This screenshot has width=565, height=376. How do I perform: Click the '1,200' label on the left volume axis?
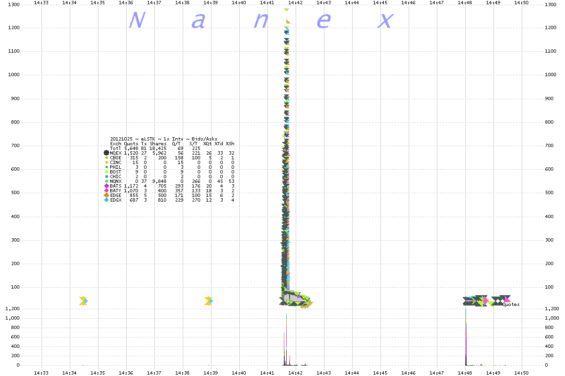12,309
